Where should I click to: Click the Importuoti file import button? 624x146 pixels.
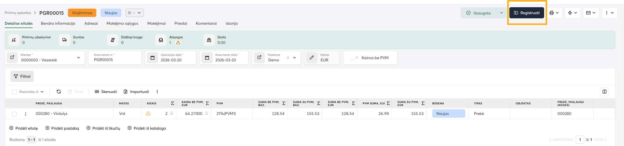point(136,92)
